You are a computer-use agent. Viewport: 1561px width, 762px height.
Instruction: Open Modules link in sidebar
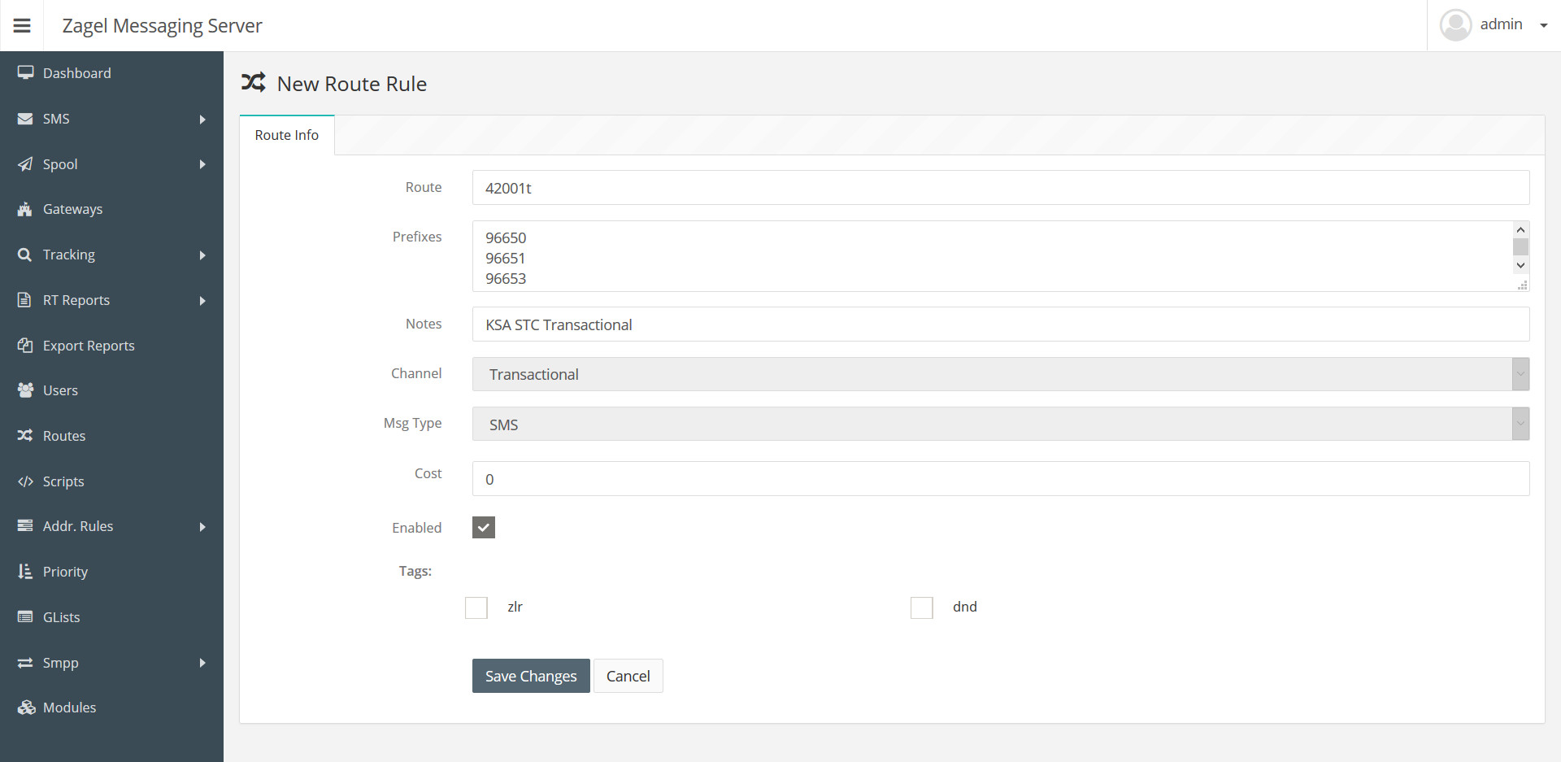[x=69, y=708]
